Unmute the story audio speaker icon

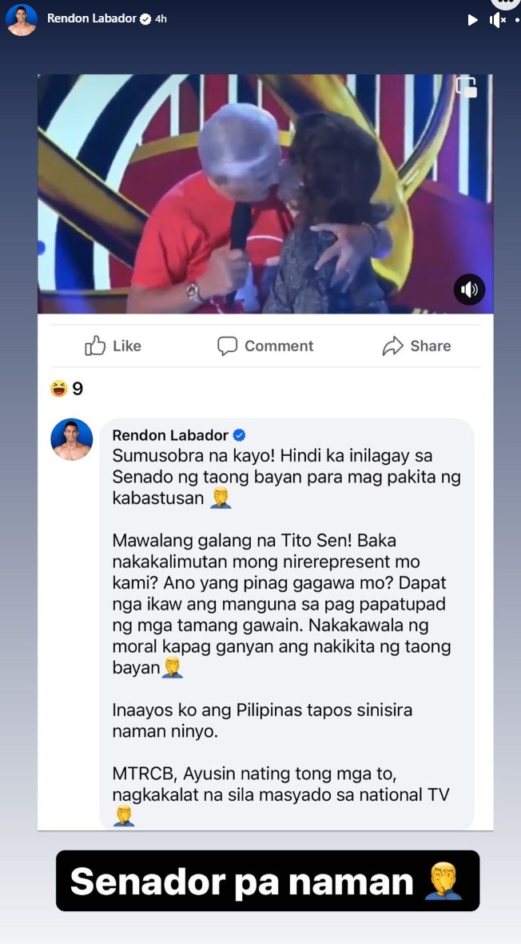[x=498, y=20]
